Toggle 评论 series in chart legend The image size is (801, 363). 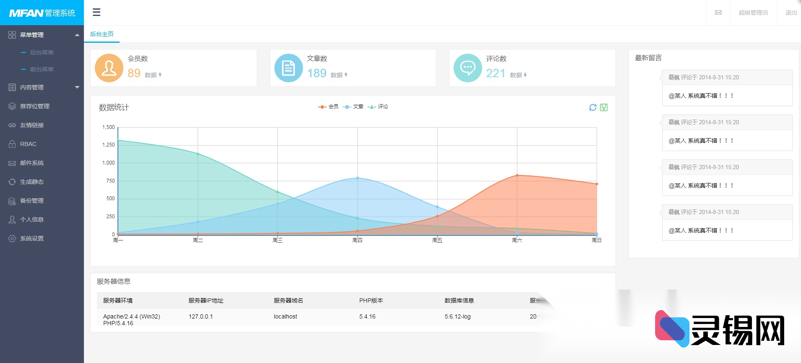click(x=378, y=107)
